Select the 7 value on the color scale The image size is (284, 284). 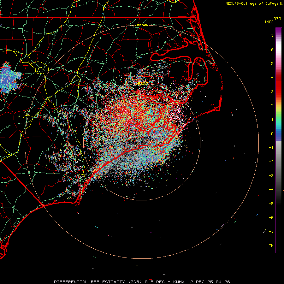272,35
